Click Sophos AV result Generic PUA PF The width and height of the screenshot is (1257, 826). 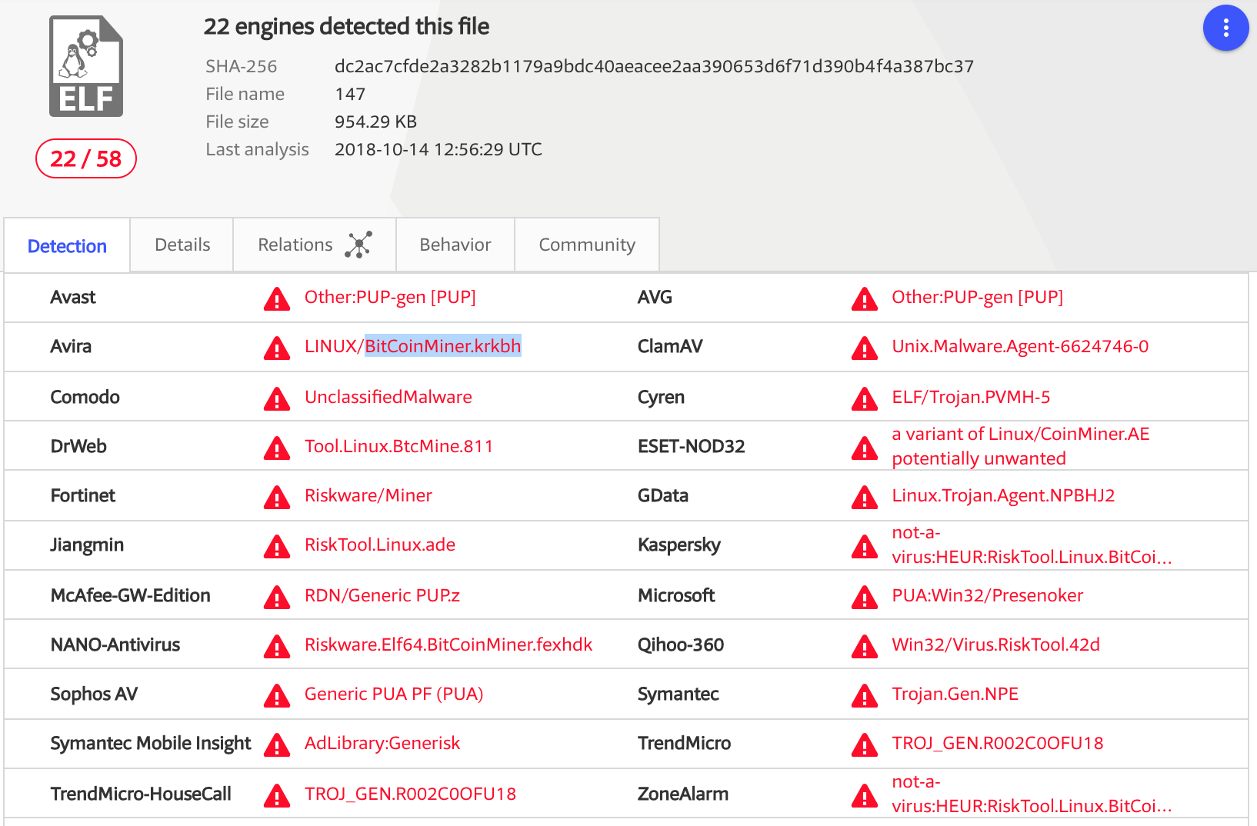[x=394, y=694]
